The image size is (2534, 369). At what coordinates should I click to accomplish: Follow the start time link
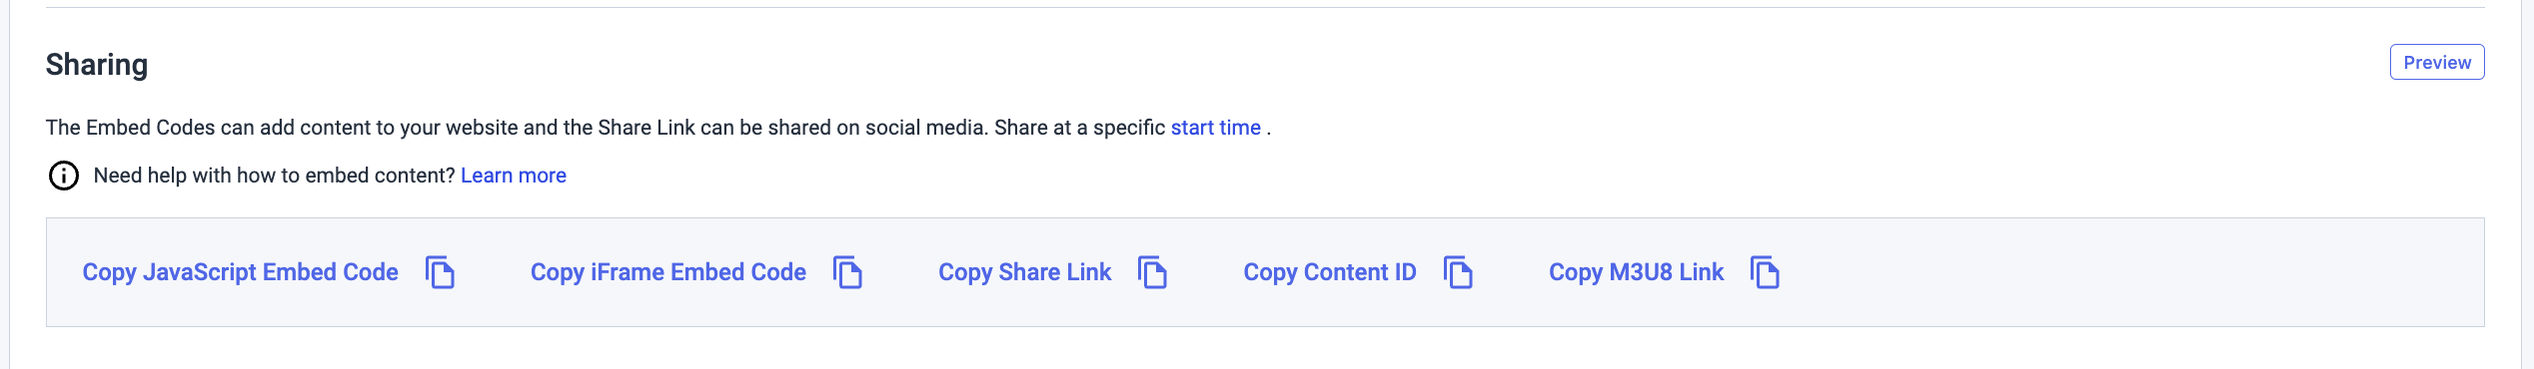pos(1215,128)
